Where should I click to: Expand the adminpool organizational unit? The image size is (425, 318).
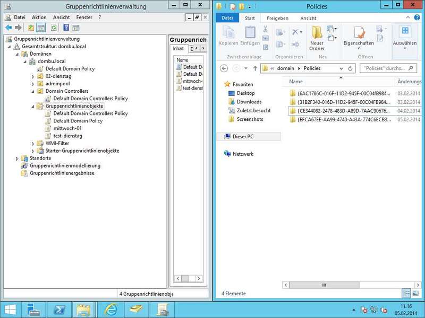click(33, 84)
